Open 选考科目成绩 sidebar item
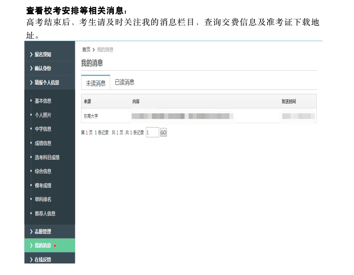Screen dimensions: 354x275 click(47, 157)
